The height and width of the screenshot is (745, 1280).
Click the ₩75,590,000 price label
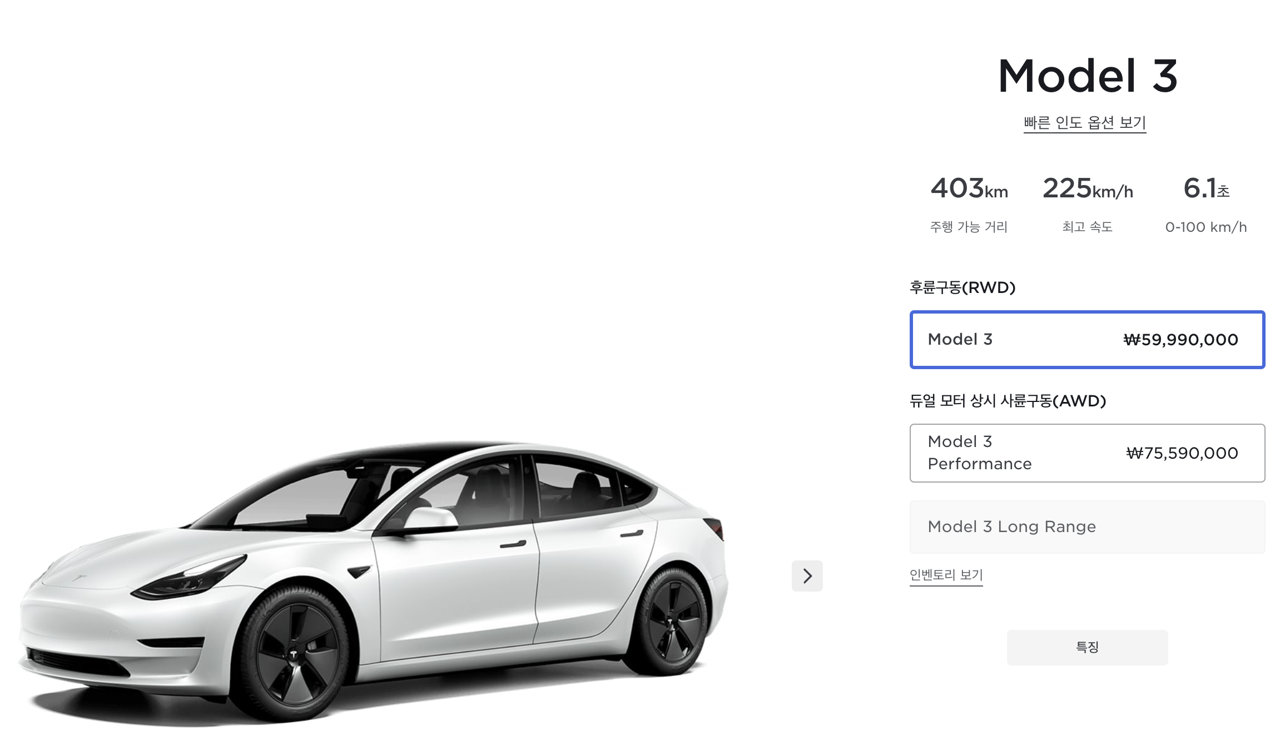[x=1182, y=453]
